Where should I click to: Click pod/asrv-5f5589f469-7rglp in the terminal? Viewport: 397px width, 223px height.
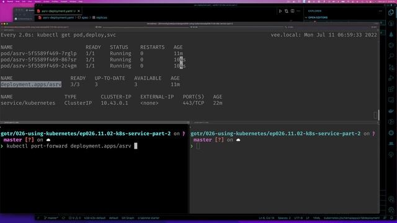tap(38, 54)
